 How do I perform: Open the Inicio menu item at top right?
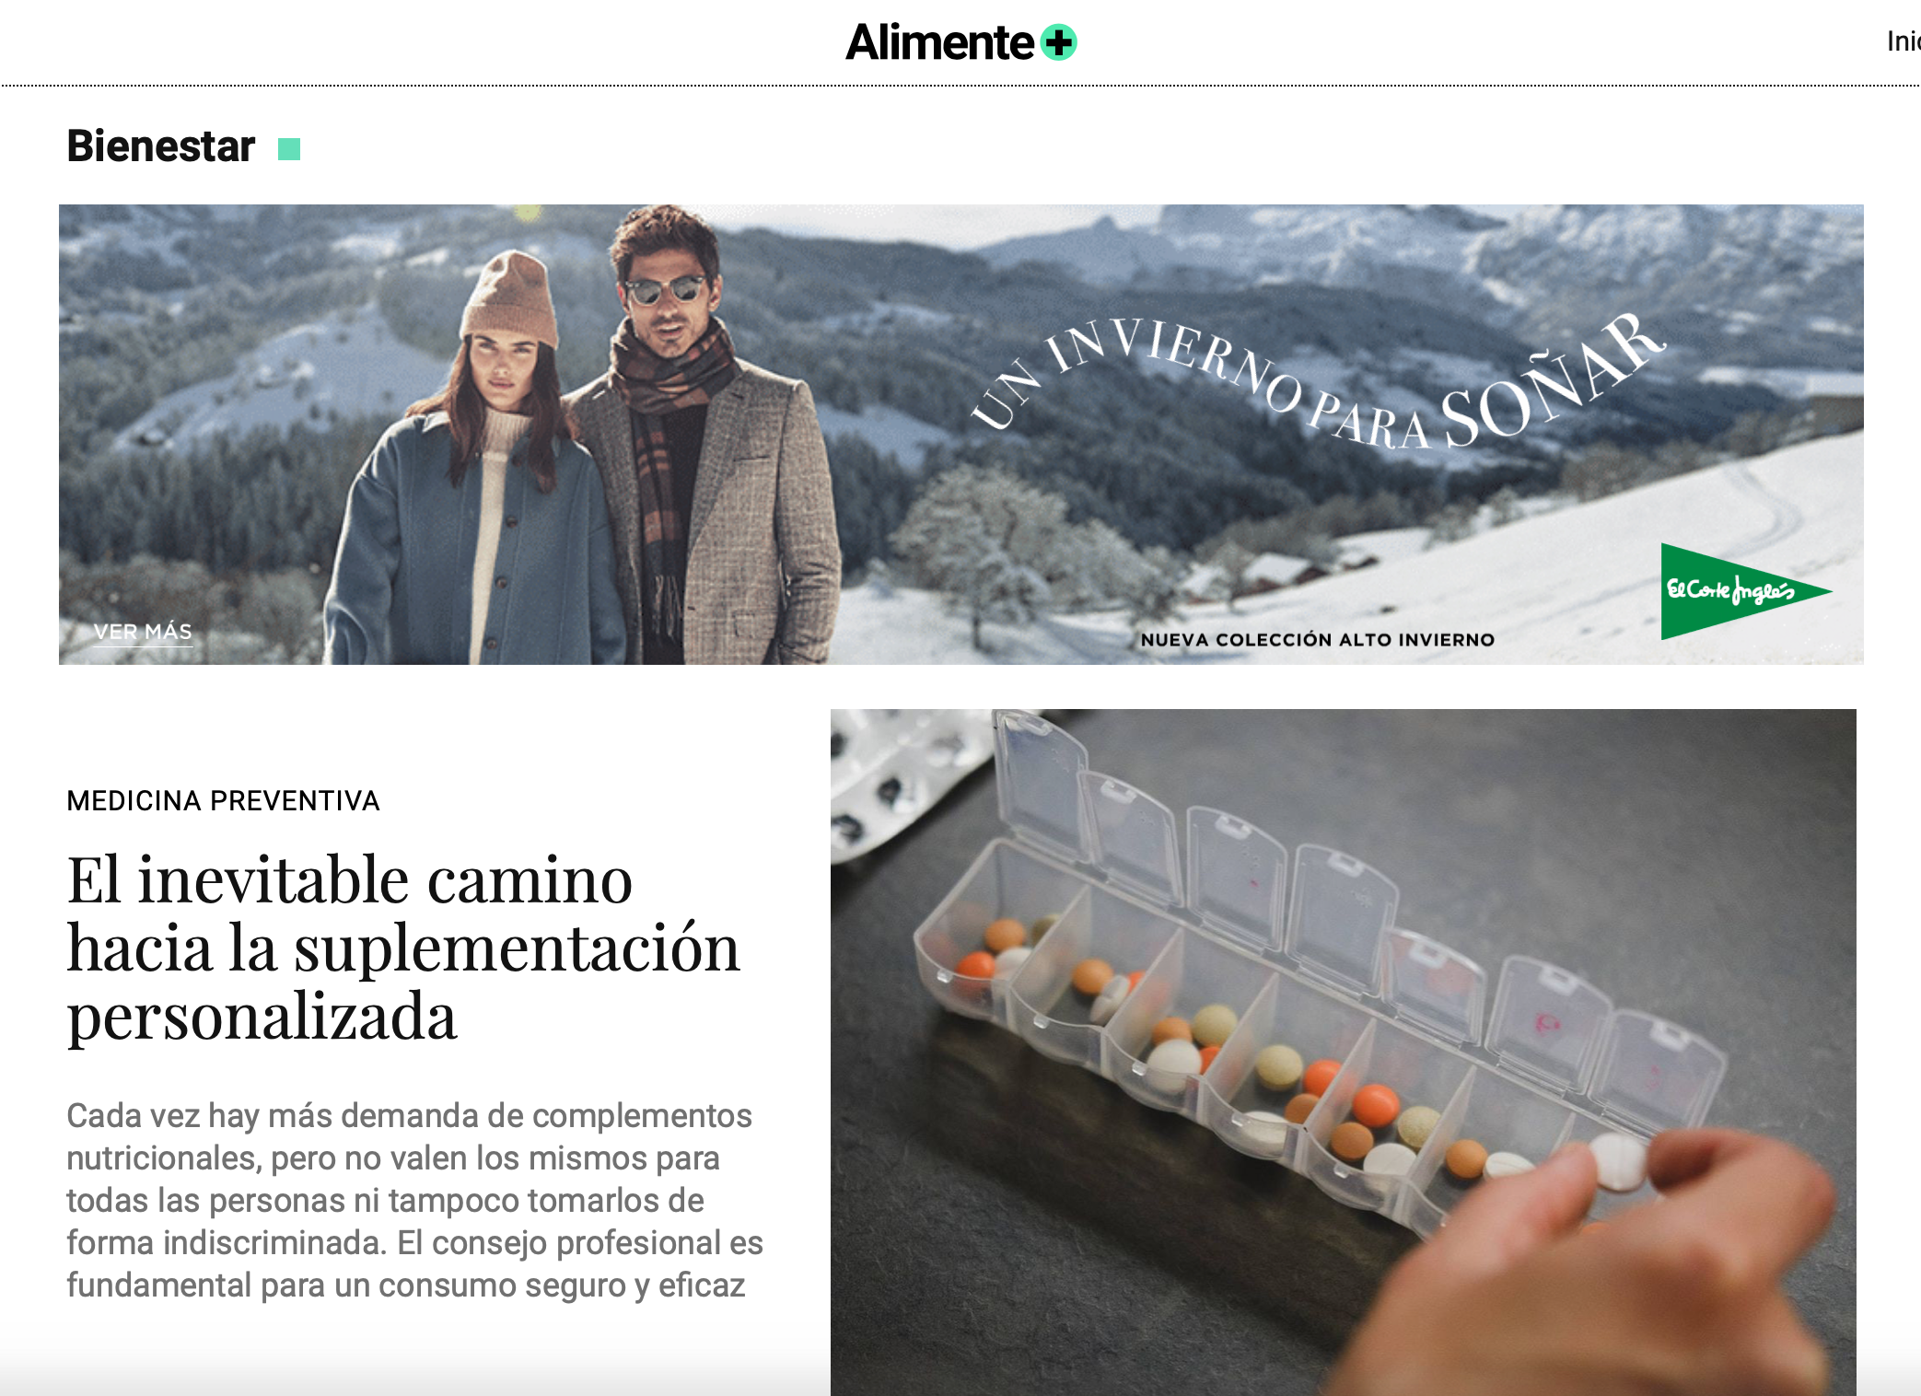[1904, 41]
